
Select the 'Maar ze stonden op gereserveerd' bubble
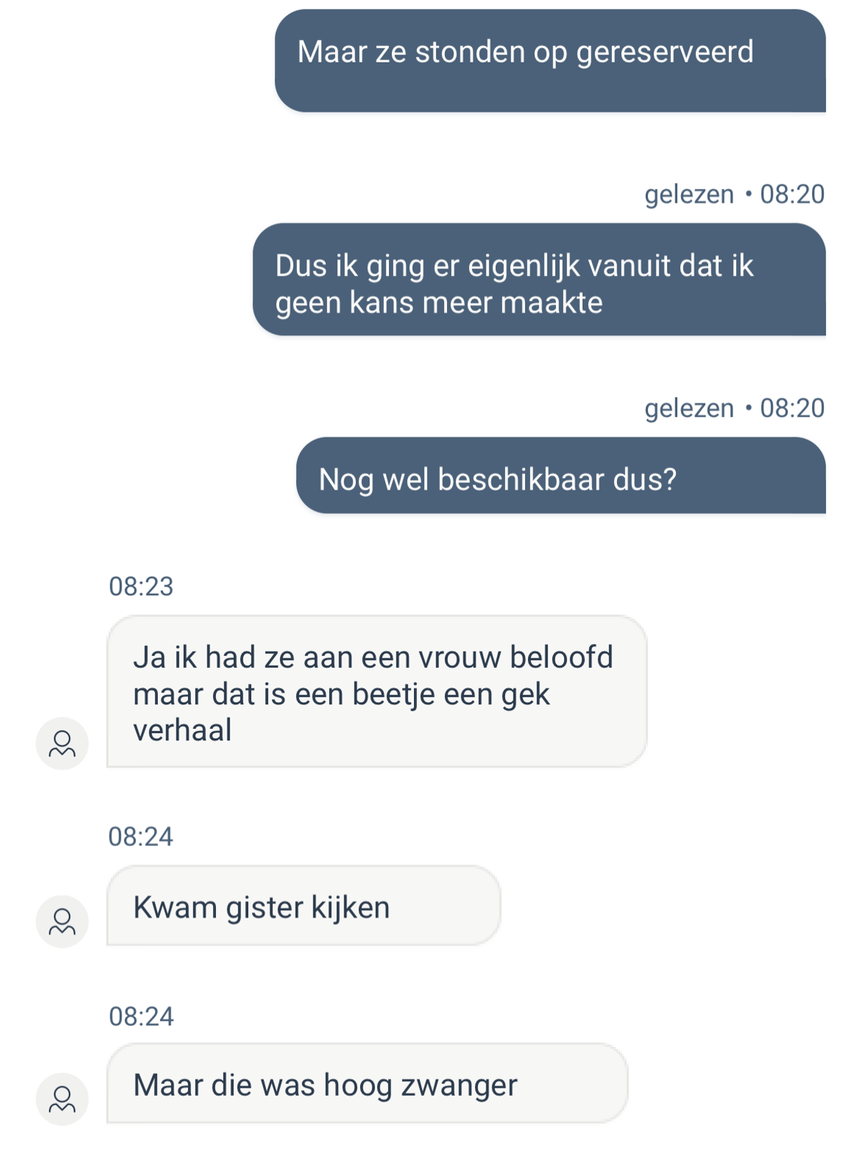(550, 60)
